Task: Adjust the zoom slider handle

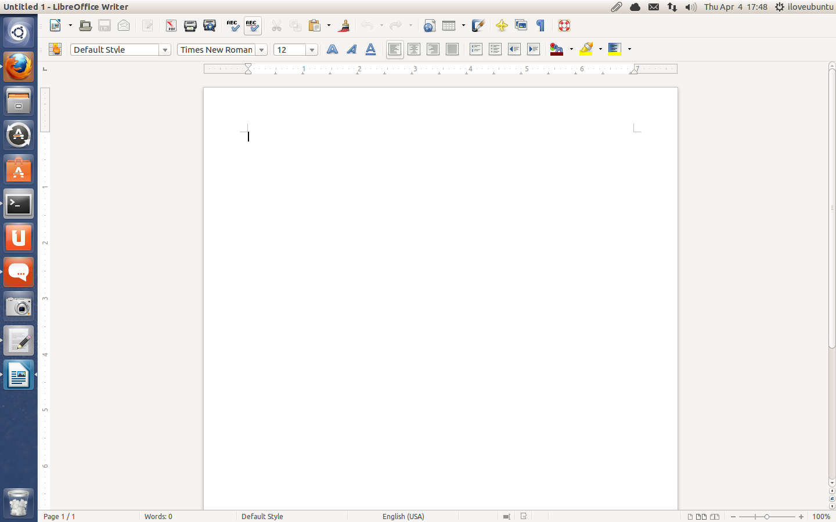Action: [x=767, y=516]
